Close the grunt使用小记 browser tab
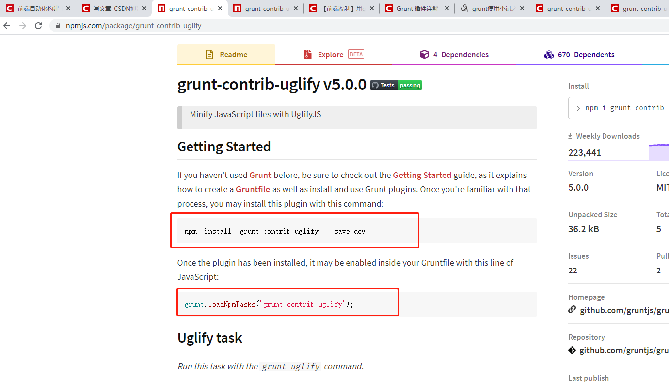Image resolution: width=669 pixels, height=384 pixels. (x=523, y=8)
